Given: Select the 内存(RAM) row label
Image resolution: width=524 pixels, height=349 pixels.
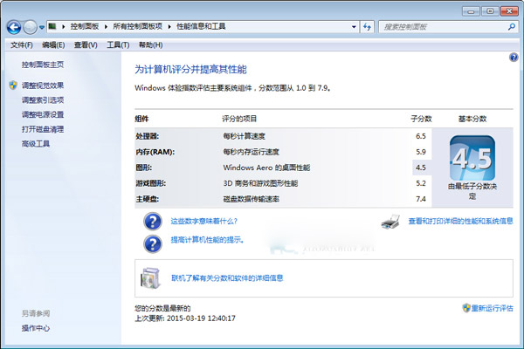Looking at the screenshot, I should (x=155, y=152).
